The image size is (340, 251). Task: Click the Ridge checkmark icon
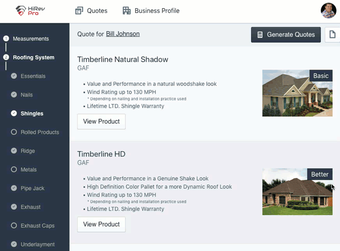(14, 151)
